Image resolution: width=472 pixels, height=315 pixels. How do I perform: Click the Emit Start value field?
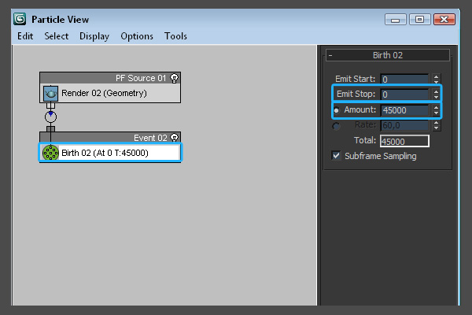pyautogui.click(x=404, y=79)
